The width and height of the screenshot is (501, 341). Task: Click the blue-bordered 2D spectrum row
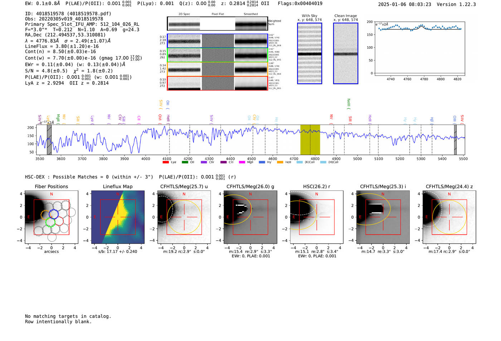[218, 41]
